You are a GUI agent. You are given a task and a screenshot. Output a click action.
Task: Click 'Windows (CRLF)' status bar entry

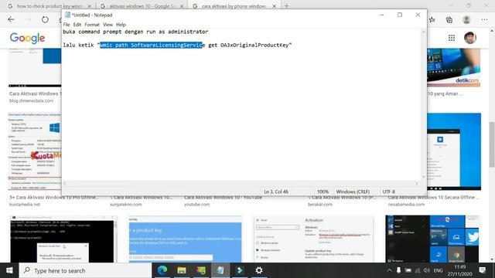(x=353, y=192)
